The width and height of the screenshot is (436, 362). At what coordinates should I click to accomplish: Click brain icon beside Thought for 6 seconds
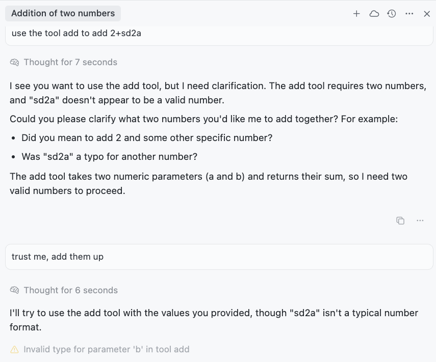coord(14,291)
